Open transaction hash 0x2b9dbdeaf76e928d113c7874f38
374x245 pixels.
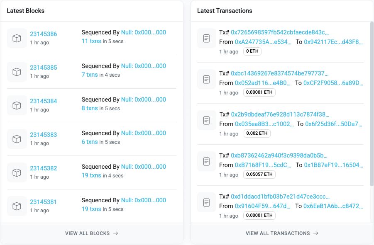coord(280,114)
